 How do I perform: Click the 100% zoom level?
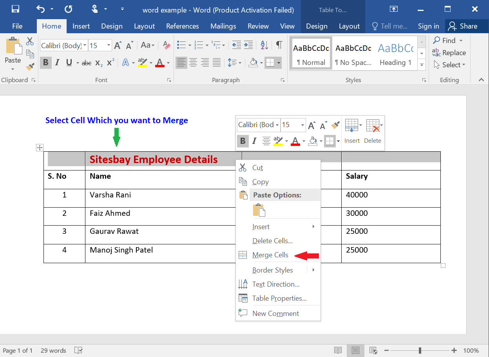[x=471, y=350]
